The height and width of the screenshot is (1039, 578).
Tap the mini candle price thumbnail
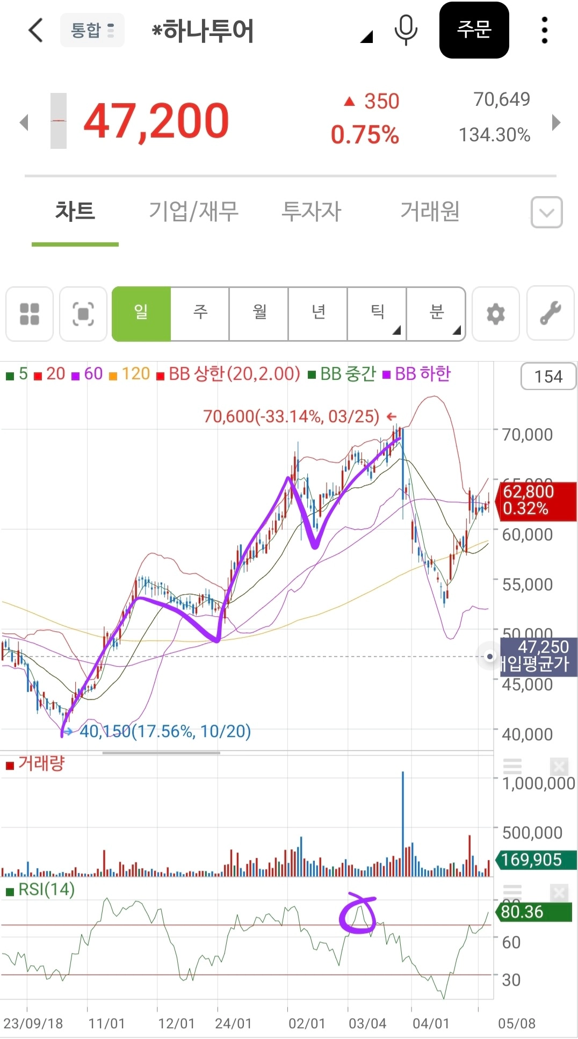pos(59,121)
